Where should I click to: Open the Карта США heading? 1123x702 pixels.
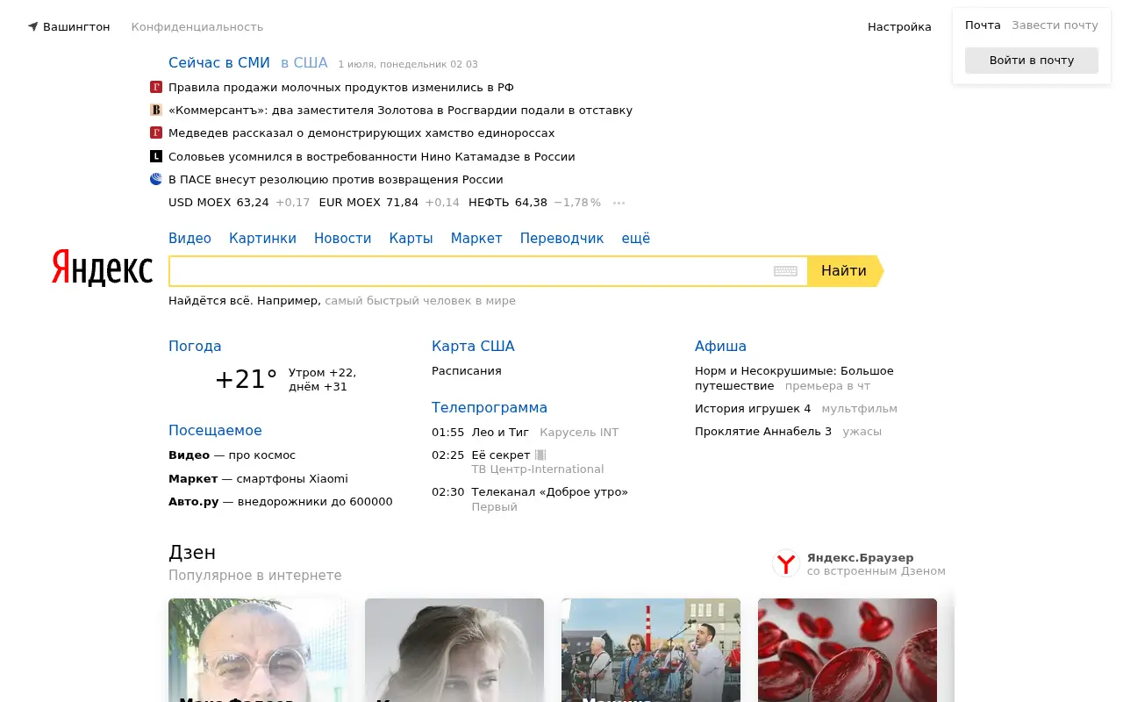[x=473, y=346]
